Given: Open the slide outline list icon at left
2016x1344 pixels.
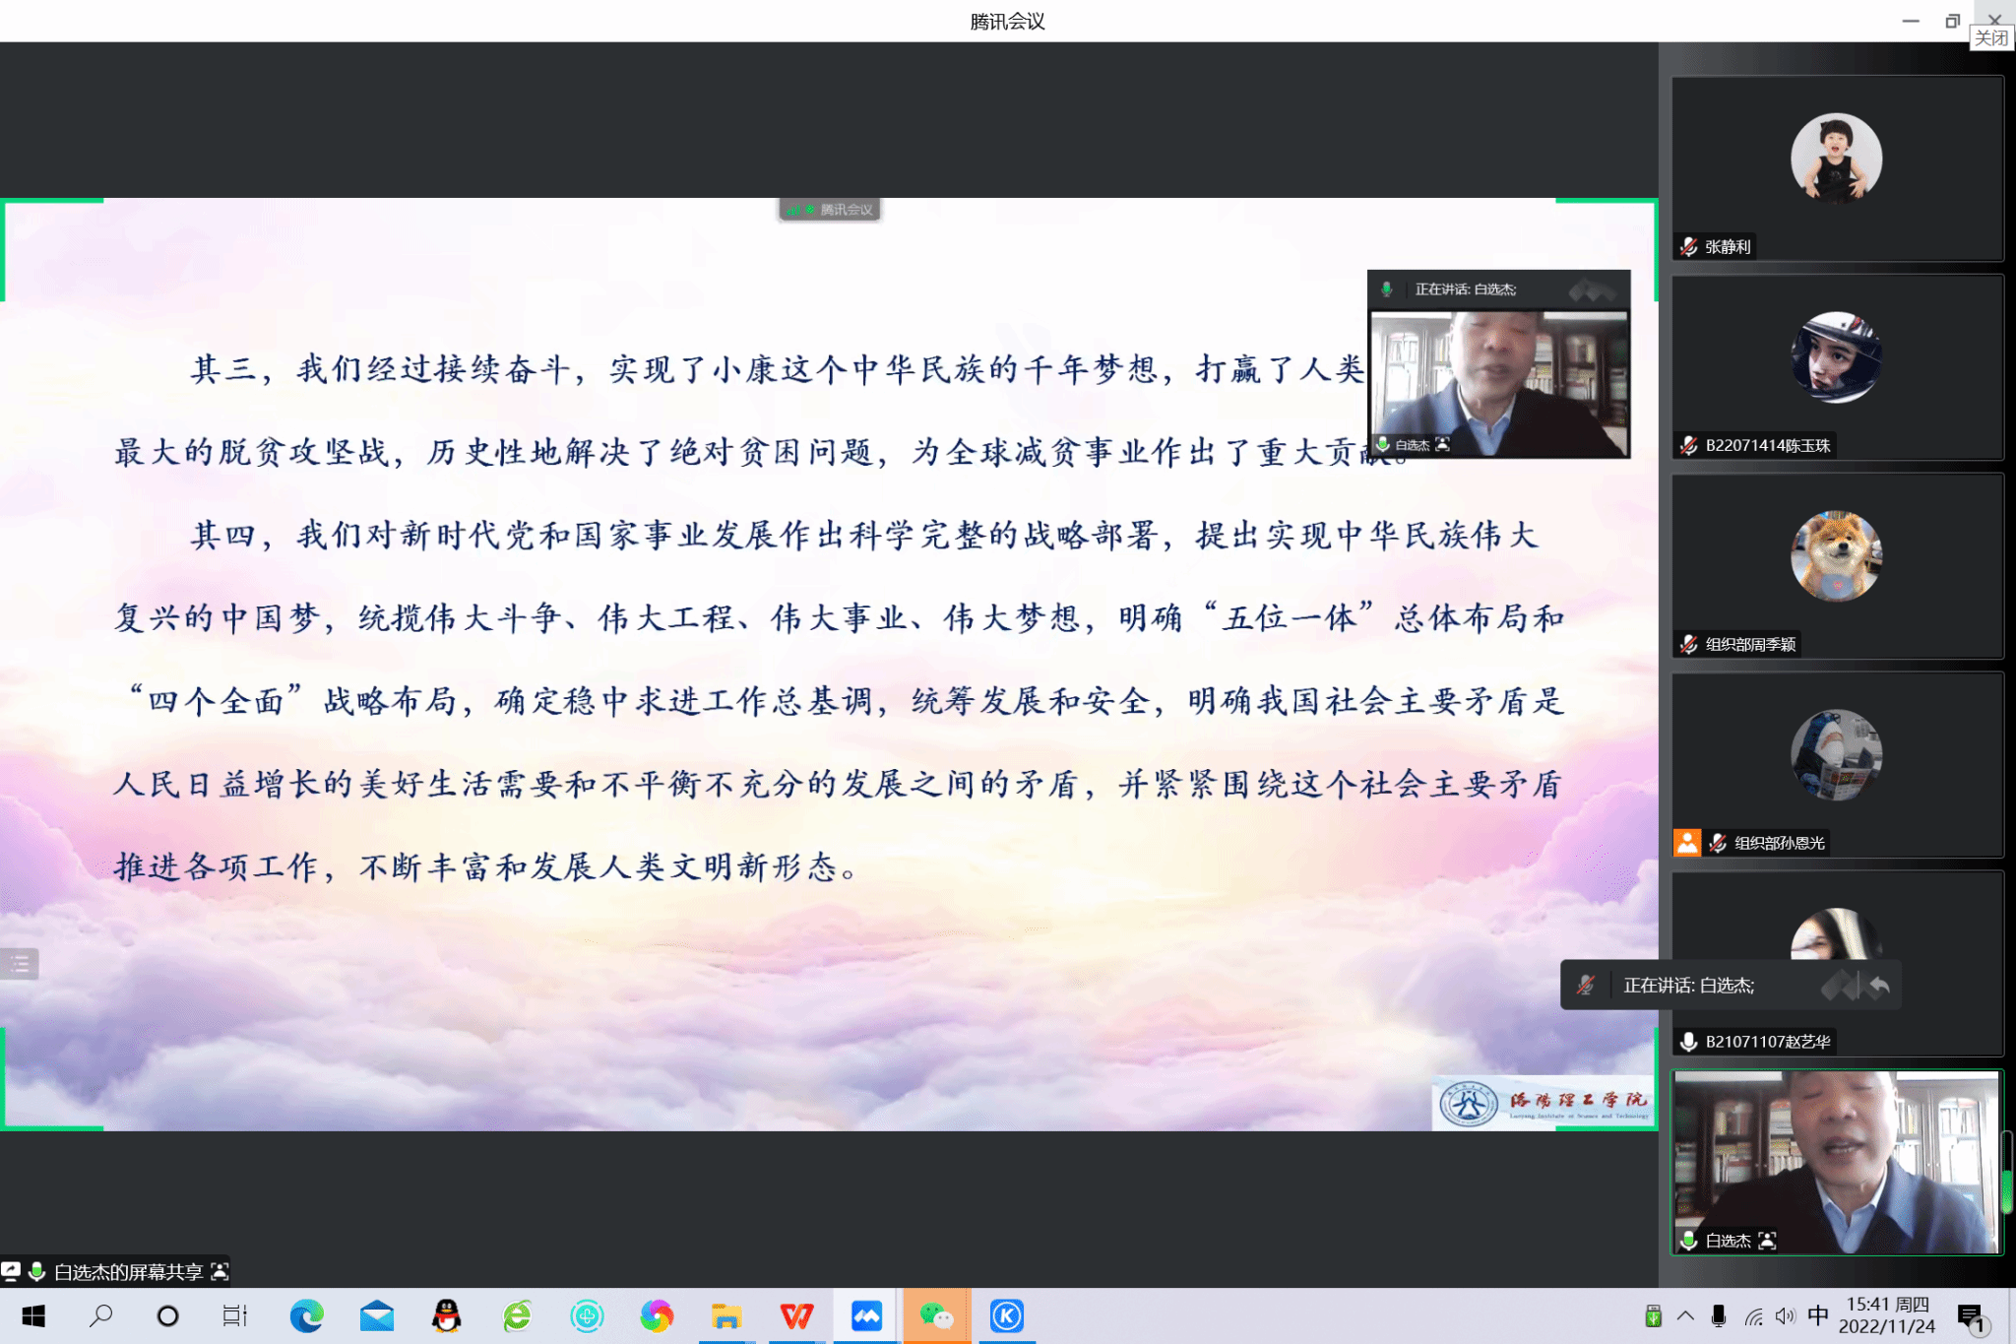Looking at the screenshot, I should 20,964.
